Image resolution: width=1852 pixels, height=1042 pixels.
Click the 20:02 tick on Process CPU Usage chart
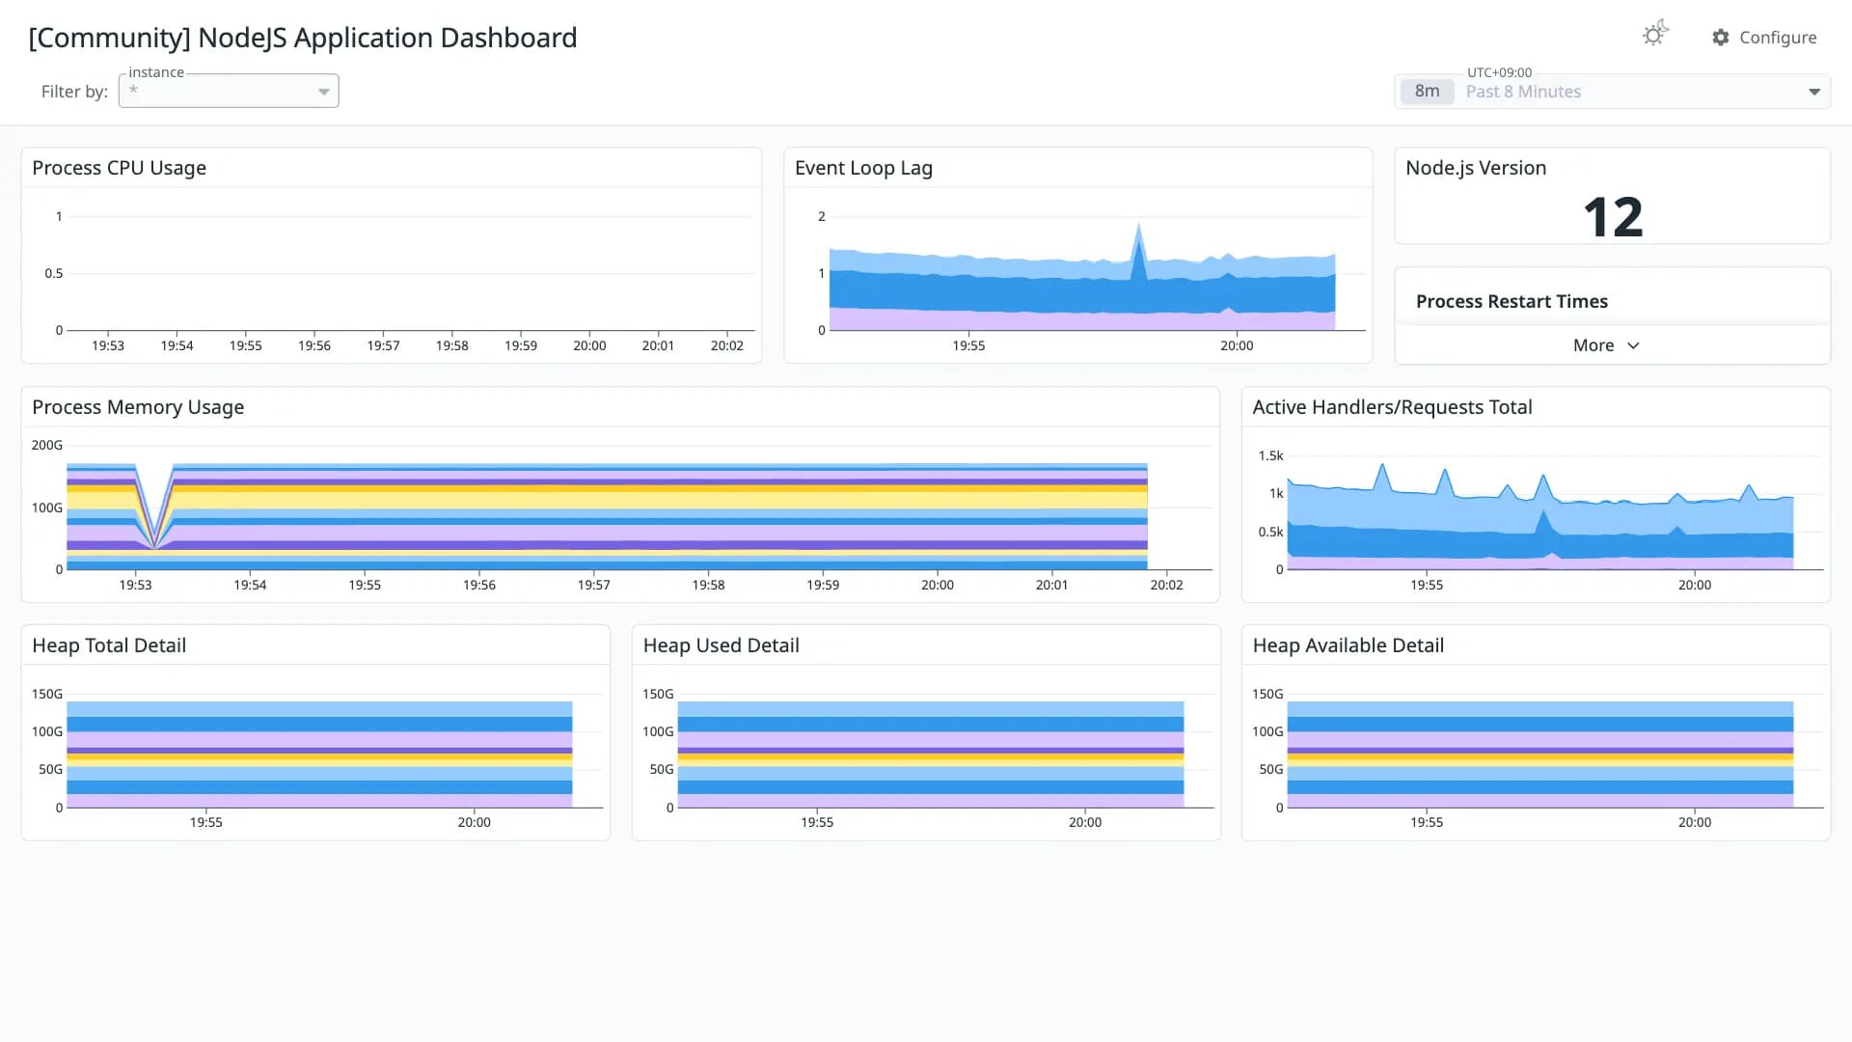click(x=727, y=345)
